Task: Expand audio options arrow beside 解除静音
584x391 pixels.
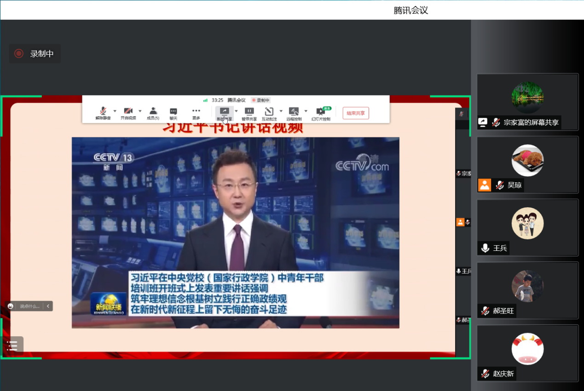Action: (x=115, y=111)
